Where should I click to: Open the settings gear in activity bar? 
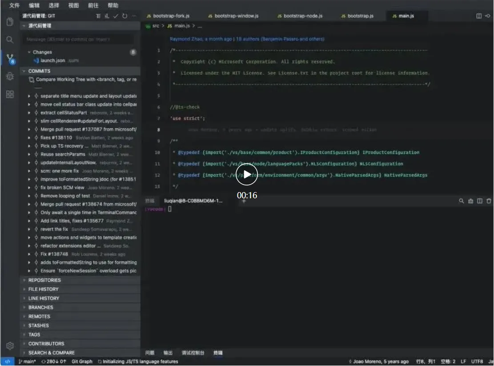click(10, 346)
